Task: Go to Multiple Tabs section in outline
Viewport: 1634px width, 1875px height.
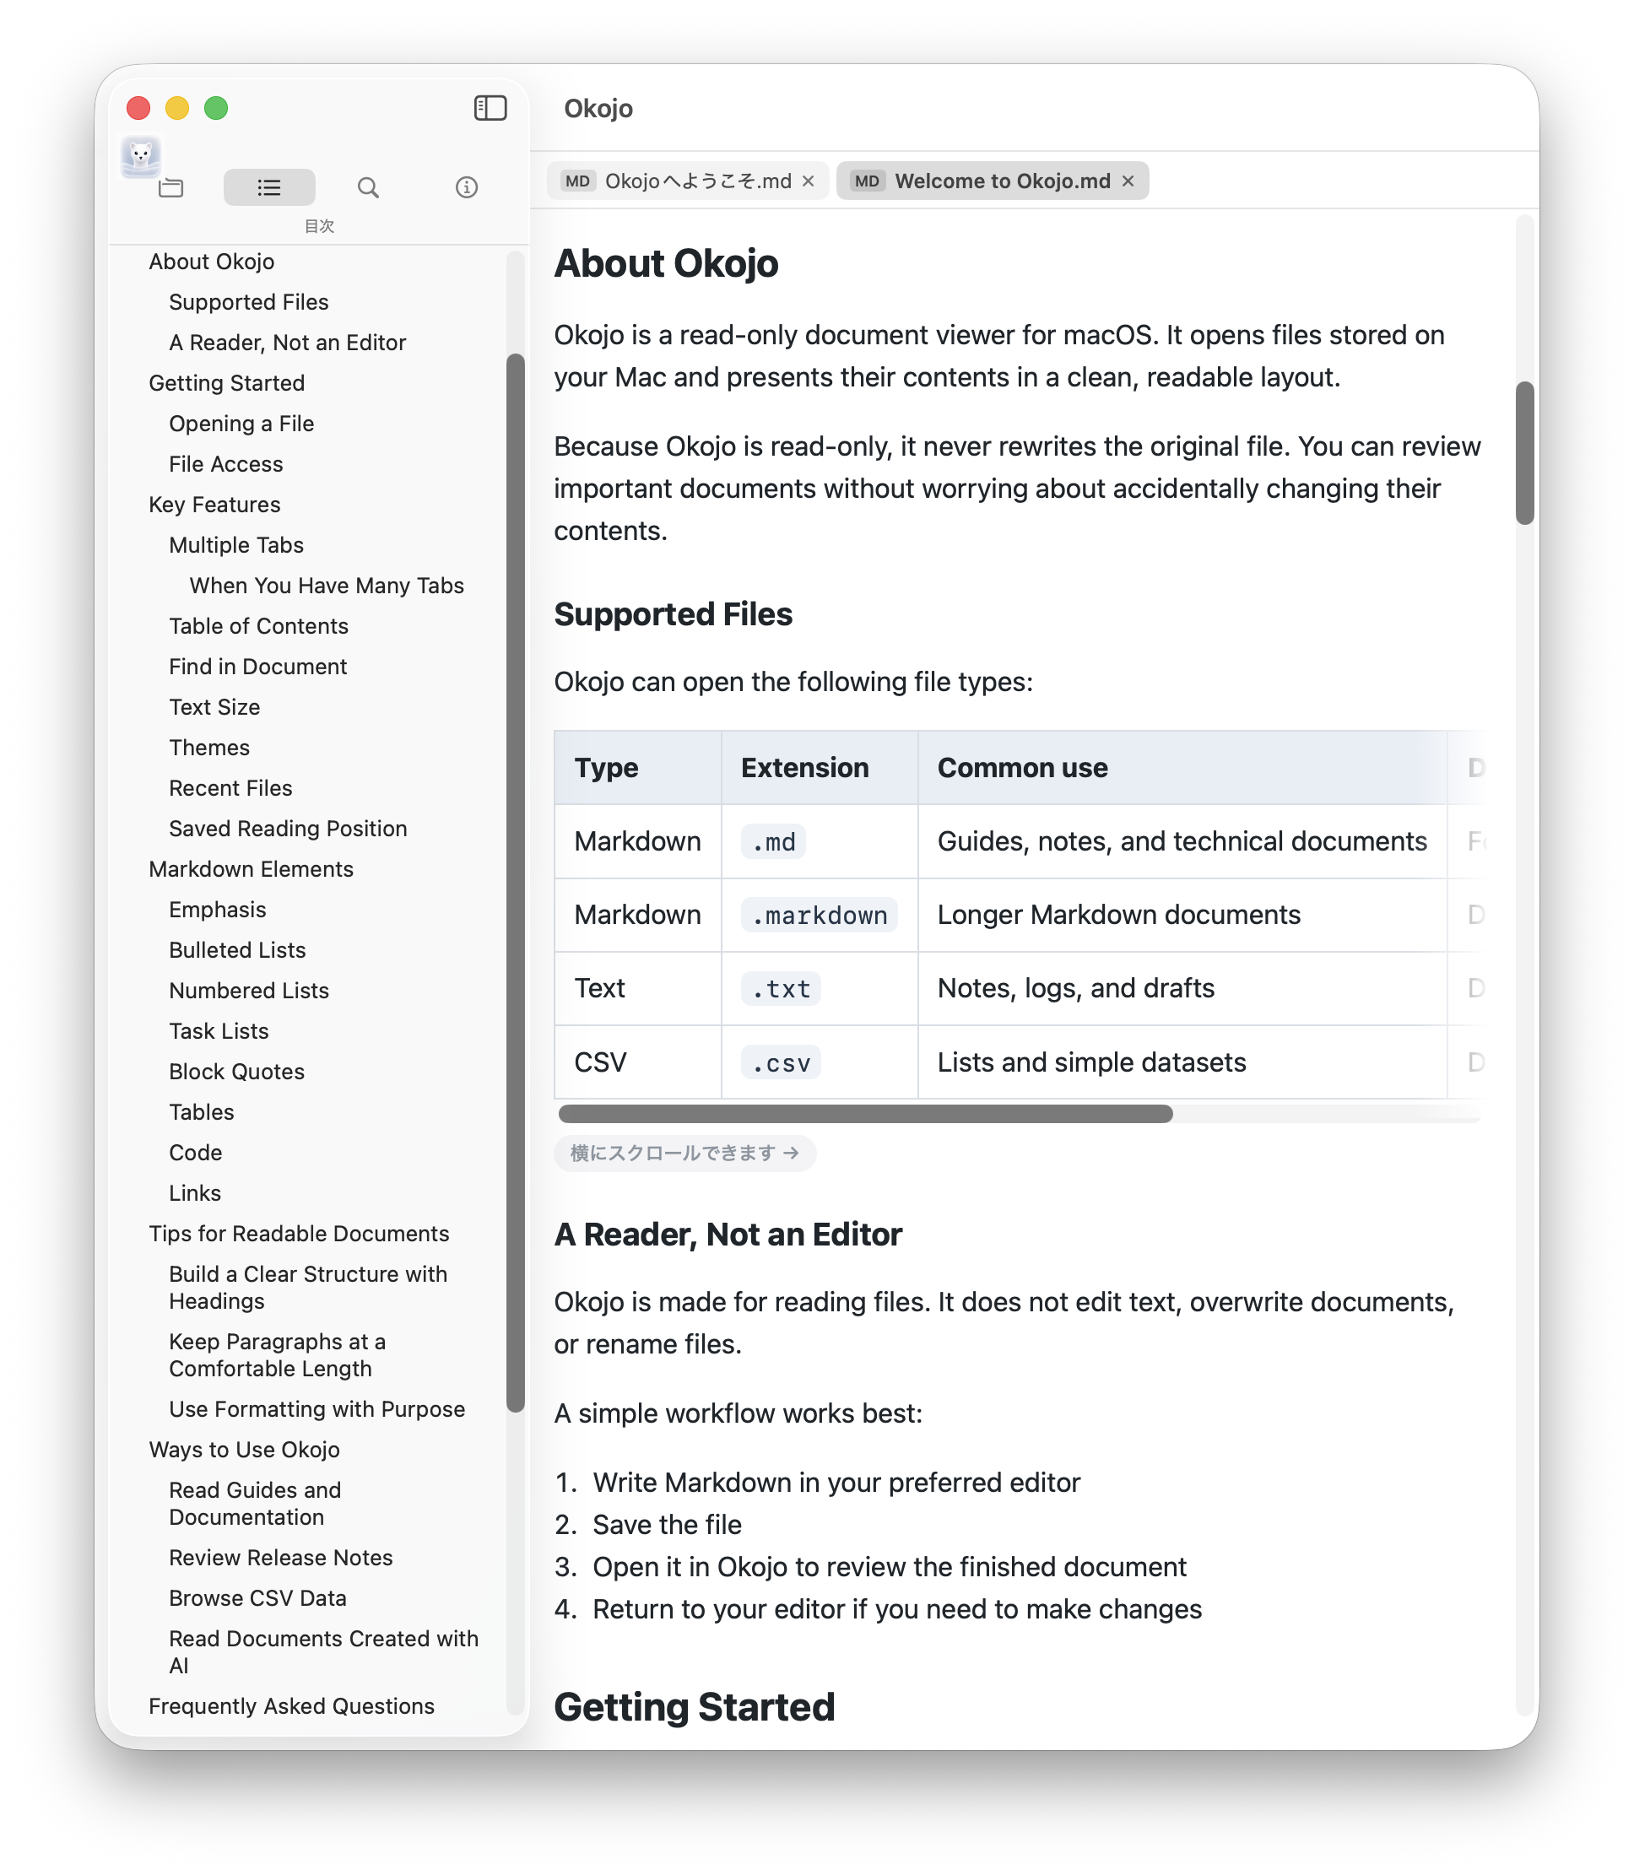Action: 236,545
